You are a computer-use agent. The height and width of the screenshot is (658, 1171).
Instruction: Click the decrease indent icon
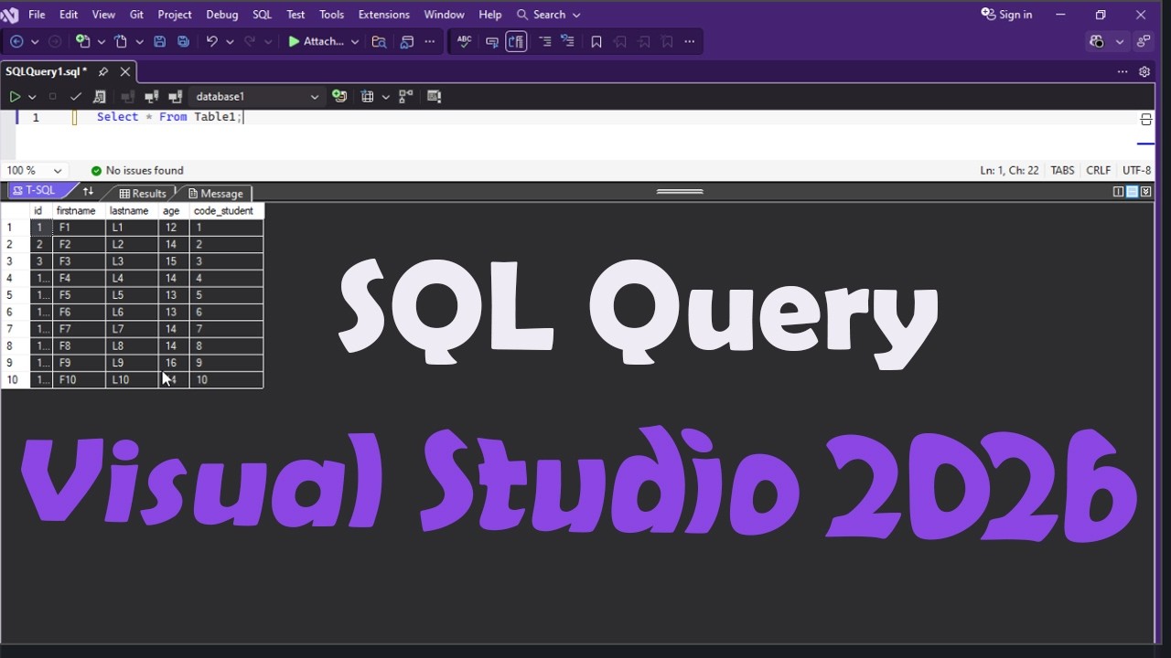tap(544, 41)
